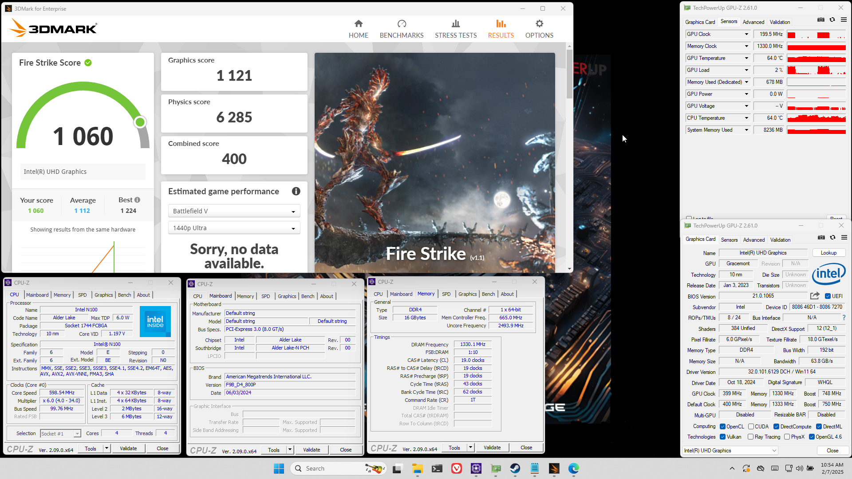Open the About tab in CPU-Z CPU window
Screen dimensions: 852x479
143,295
